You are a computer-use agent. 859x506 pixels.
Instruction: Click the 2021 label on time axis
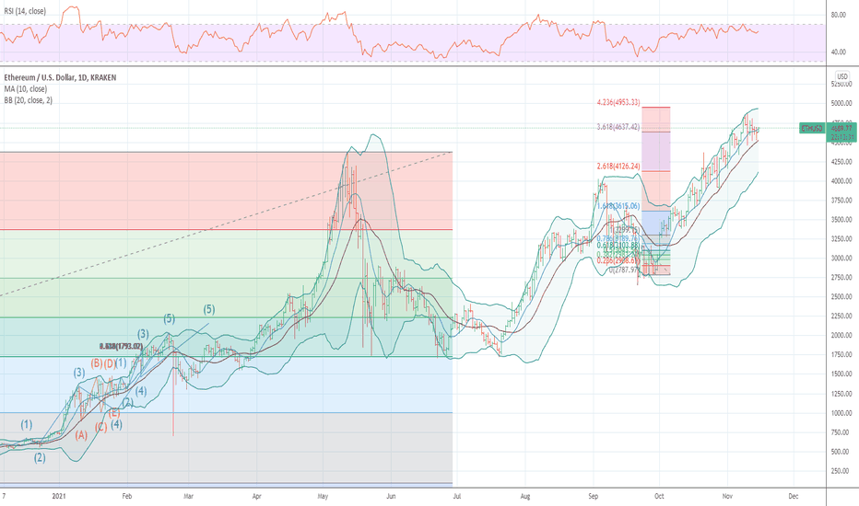(x=59, y=497)
